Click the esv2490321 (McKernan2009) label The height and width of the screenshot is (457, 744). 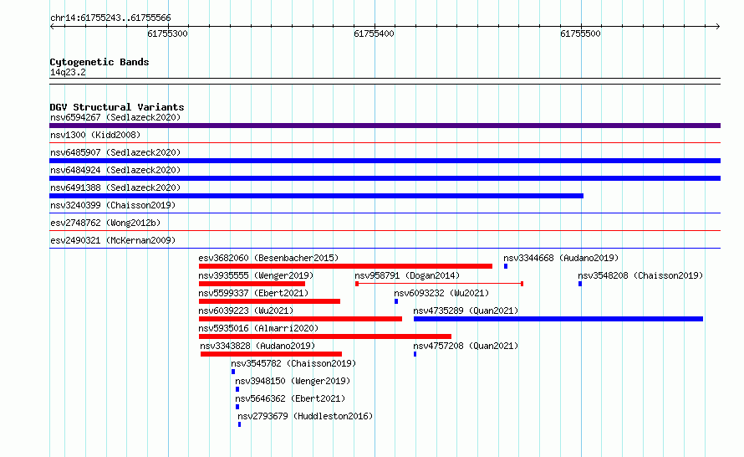113,240
